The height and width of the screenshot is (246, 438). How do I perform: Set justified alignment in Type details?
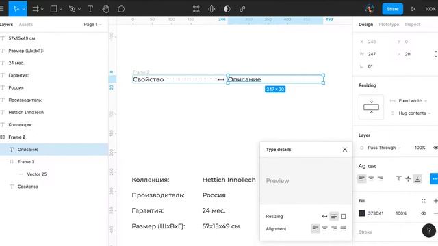[x=344, y=229]
